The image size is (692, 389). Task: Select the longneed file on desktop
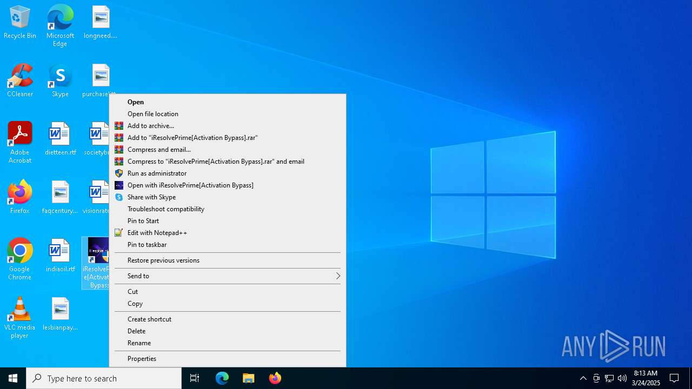tap(101, 23)
